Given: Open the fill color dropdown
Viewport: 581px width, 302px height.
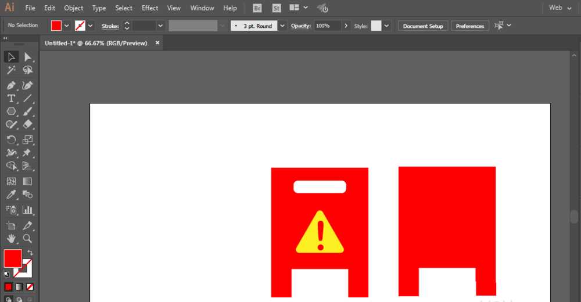Looking at the screenshot, I should [x=67, y=26].
